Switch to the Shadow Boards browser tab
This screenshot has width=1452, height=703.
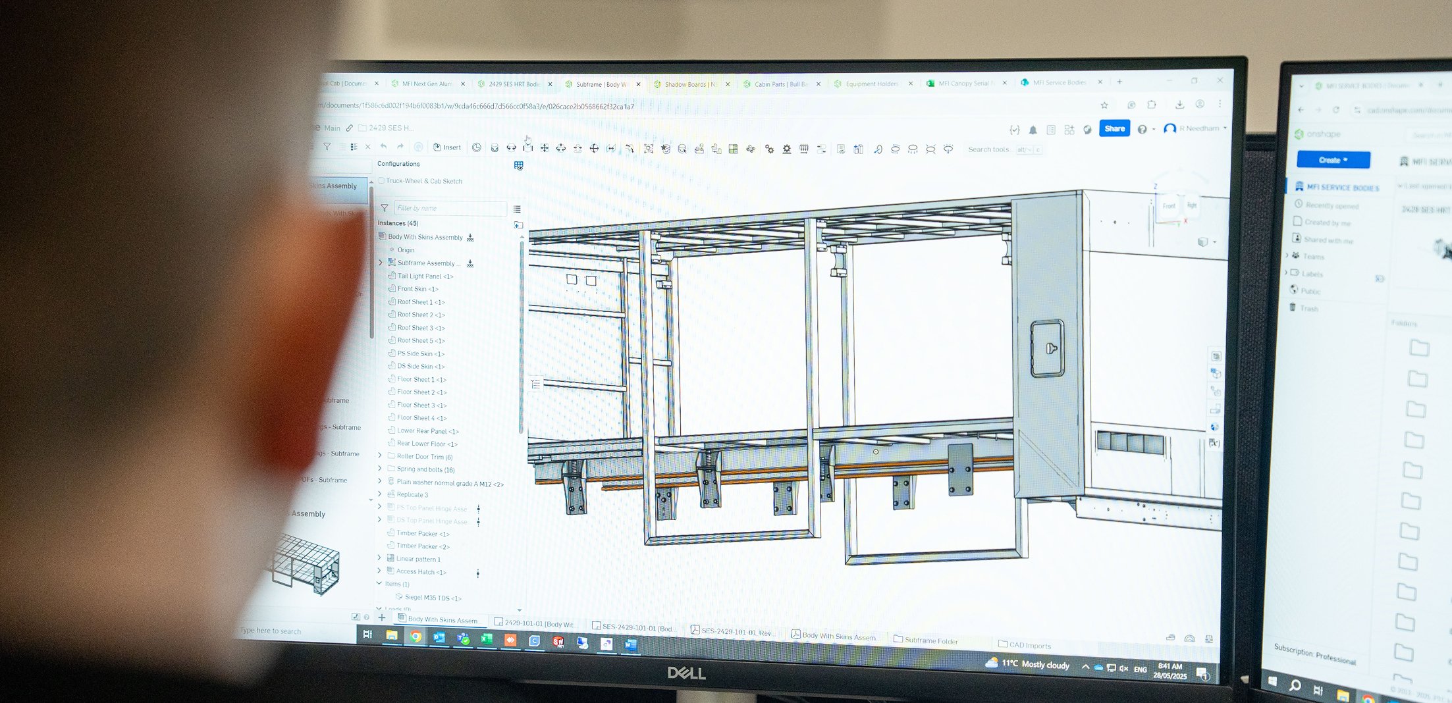point(691,84)
